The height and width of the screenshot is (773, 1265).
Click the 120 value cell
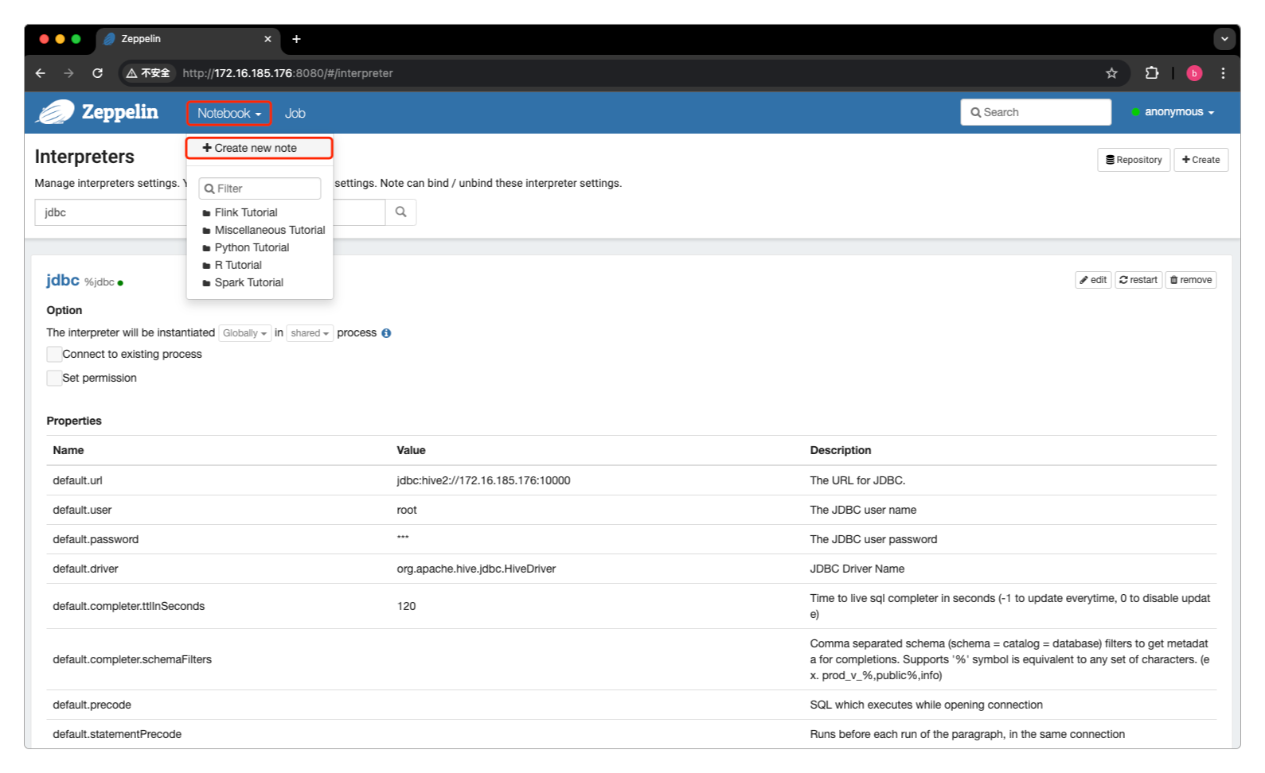(x=406, y=606)
